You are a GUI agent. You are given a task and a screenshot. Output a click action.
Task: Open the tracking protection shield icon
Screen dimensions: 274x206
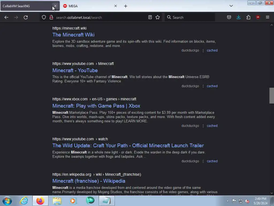pyautogui.click(x=44, y=17)
